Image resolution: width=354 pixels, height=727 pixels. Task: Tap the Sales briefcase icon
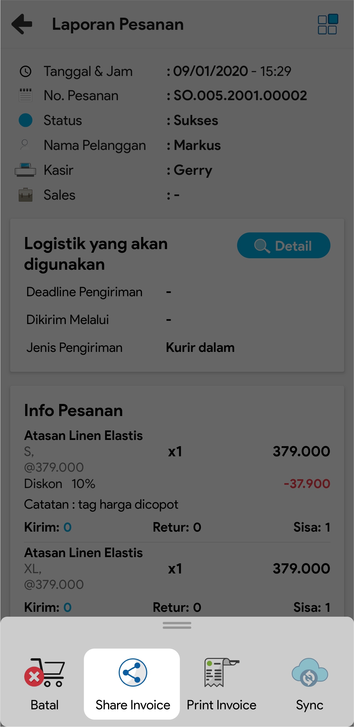tap(26, 195)
